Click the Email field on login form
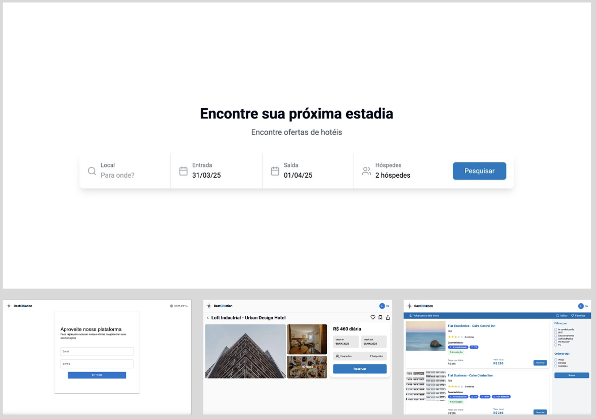The height and width of the screenshot is (419, 596). coord(97,351)
